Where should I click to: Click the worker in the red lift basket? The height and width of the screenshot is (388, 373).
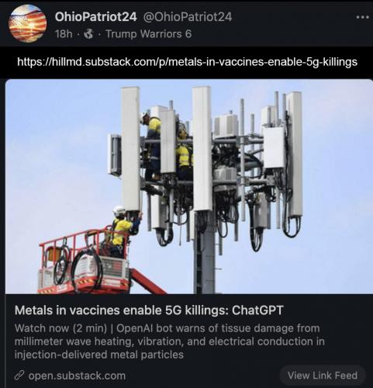point(123,231)
